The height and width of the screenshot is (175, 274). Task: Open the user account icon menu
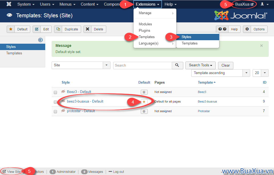pyautogui.click(x=264, y=4)
